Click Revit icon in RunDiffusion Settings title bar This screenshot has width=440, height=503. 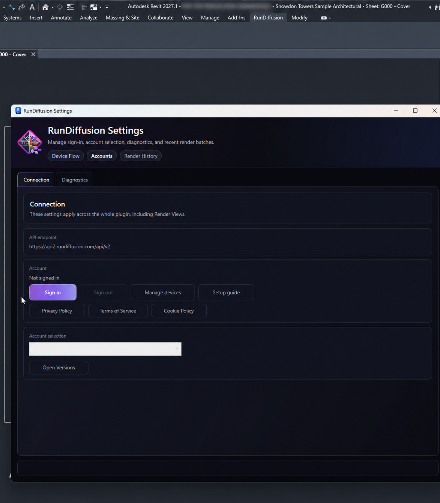[18, 111]
